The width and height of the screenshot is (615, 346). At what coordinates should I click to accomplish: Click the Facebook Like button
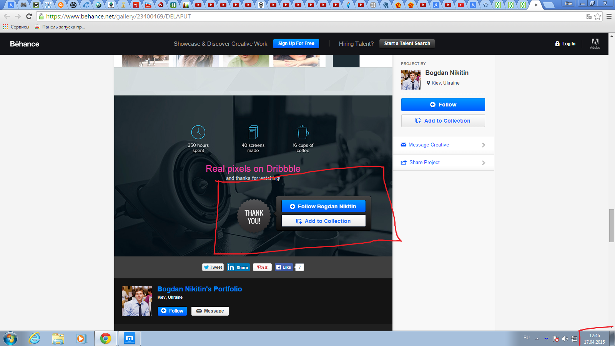click(284, 267)
